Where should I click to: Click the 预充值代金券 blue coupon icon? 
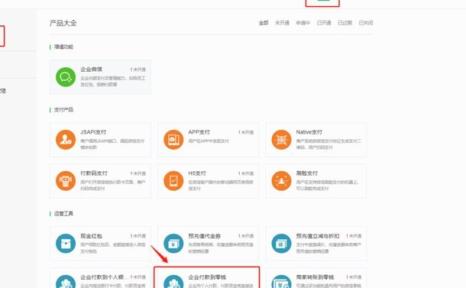pos(173,244)
